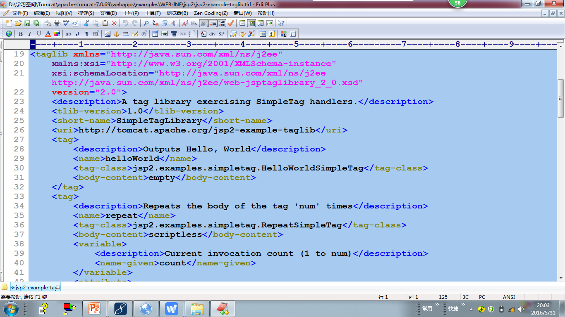Click the nb non-breaking space icon
565x317 pixels.
click(x=68, y=34)
